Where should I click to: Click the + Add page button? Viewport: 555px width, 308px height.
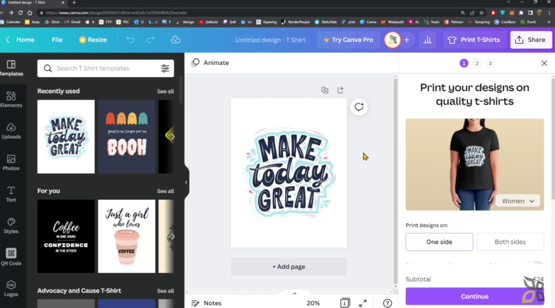point(288,267)
